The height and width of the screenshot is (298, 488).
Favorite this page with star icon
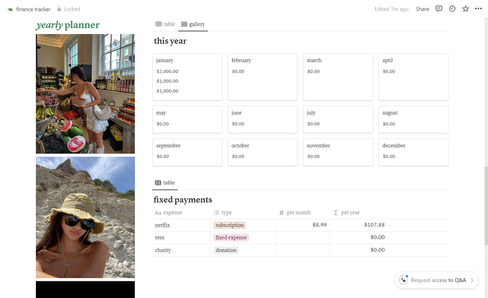tap(466, 9)
